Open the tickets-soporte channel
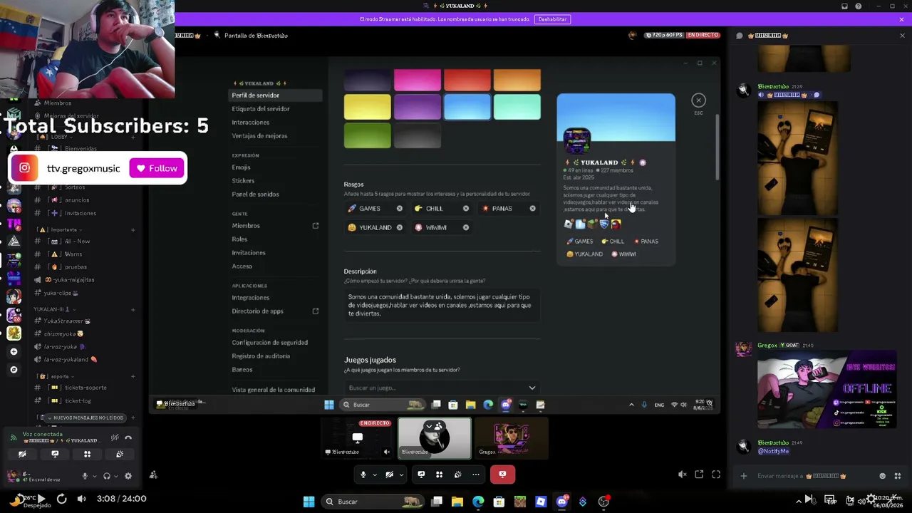Image resolution: width=912 pixels, height=513 pixels. 85,388
